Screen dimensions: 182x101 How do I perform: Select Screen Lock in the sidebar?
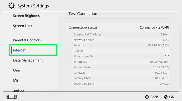coord(23,26)
